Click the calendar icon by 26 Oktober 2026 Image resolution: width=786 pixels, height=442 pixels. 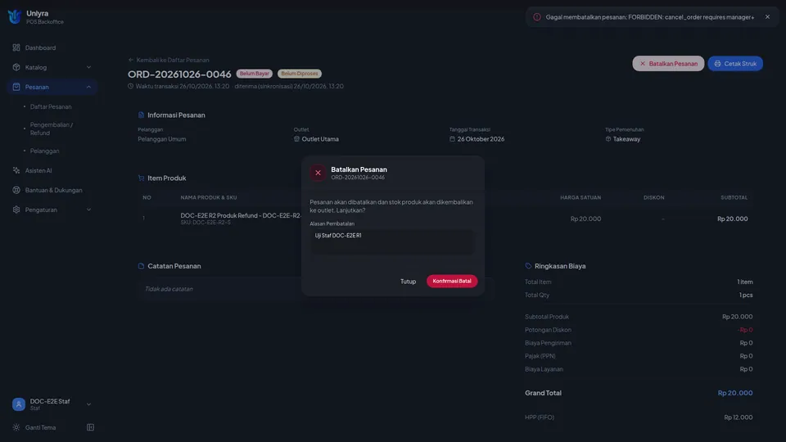[x=452, y=139]
